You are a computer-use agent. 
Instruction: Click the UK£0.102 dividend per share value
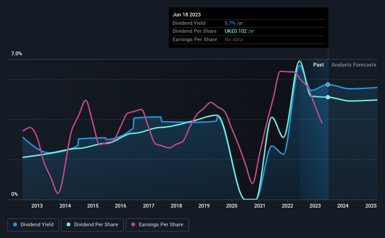pyautogui.click(x=235, y=31)
